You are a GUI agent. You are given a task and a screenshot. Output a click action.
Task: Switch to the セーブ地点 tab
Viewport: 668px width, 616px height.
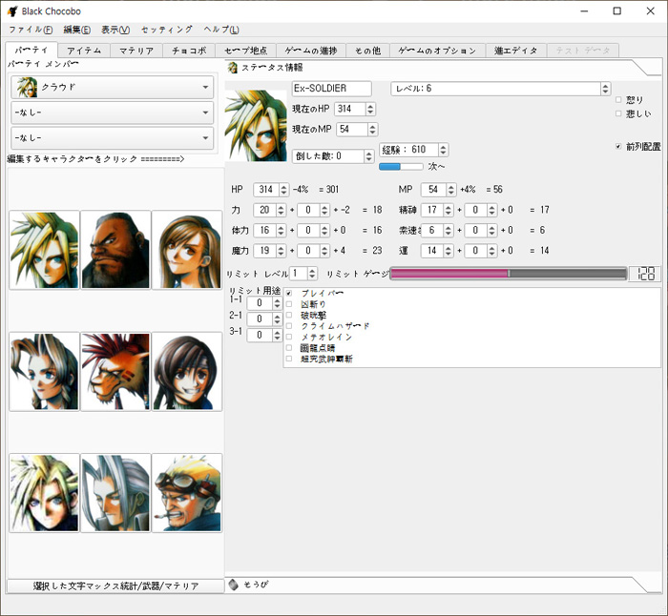point(246,51)
